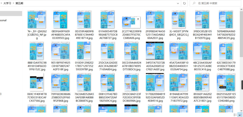Switch to details view icon
This screenshot has width=243, height=117.
click(x=235, y=115)
